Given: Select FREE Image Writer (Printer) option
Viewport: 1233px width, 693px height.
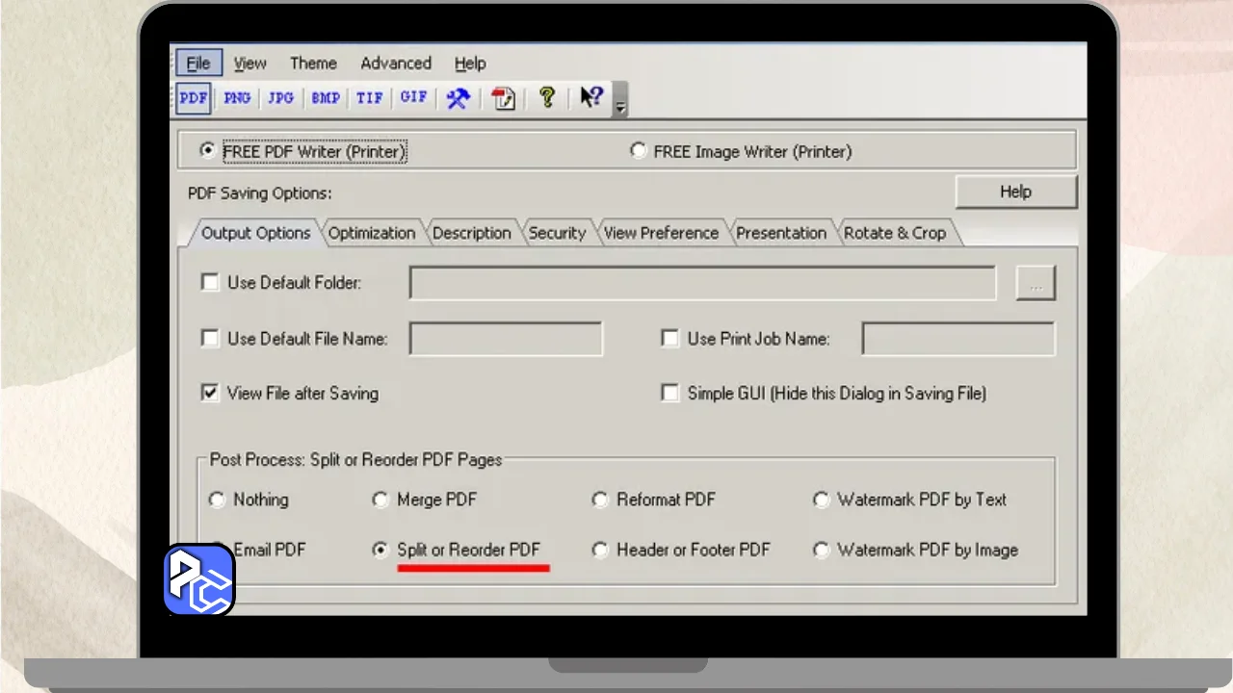Looking at the screenshot, I should [x=639, y=151].
